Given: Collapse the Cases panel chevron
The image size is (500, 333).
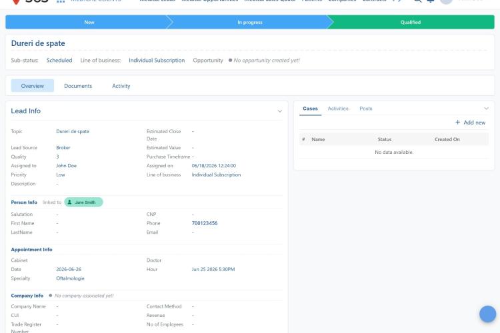Looking at the screenshot, I should click(x=486, y=109).
